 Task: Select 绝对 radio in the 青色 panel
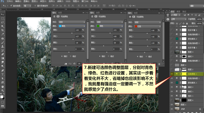tap(71, 56)
